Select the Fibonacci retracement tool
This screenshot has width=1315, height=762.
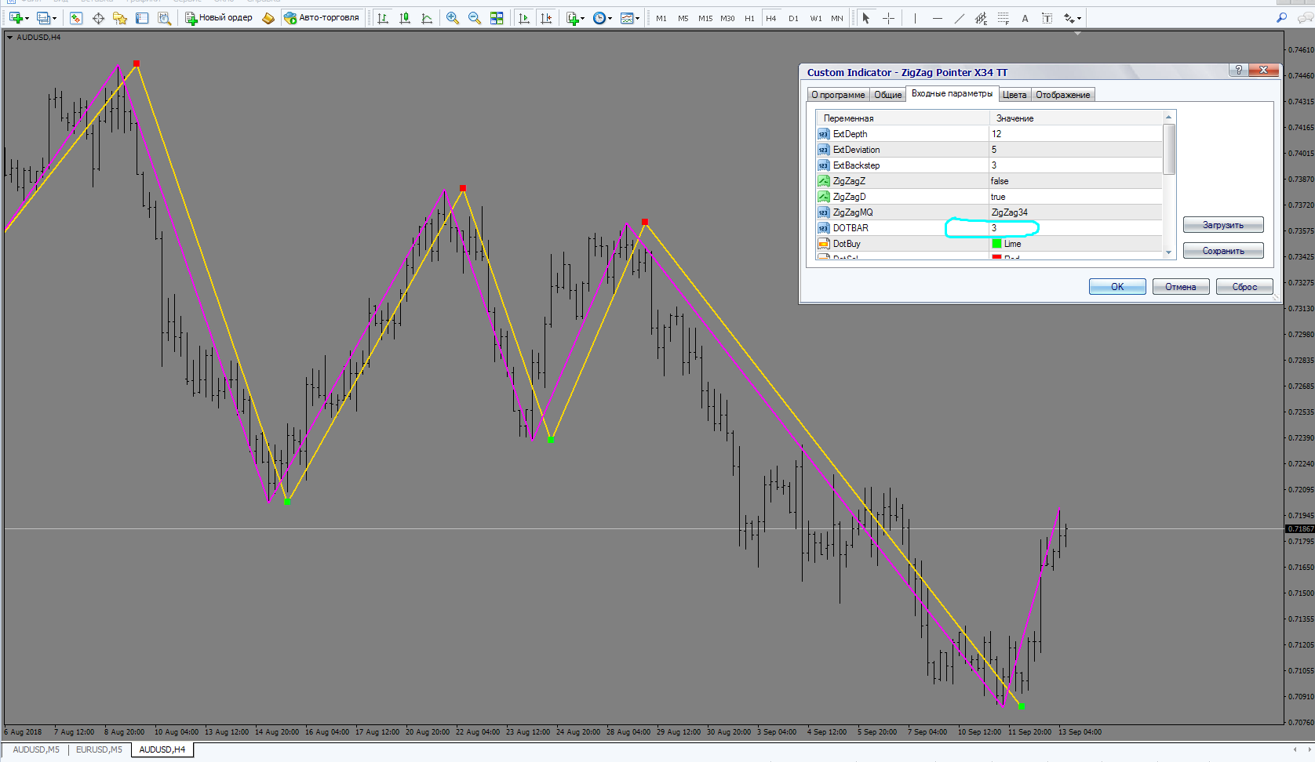(1003, 18)
